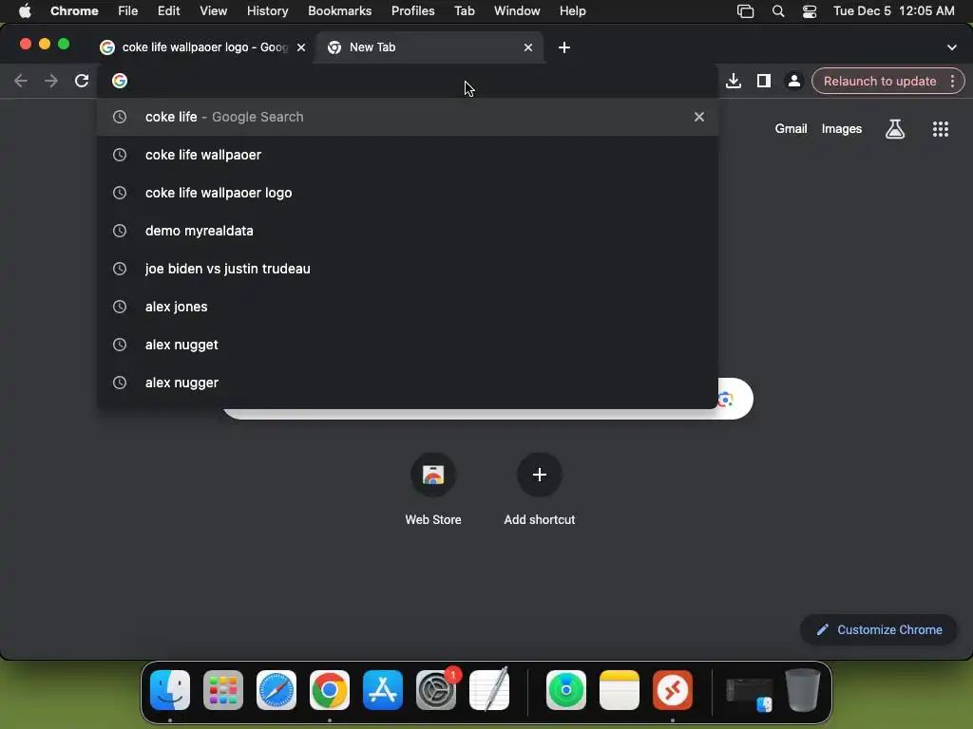Select 'coke life wallpaoer logo' suggestion
The height and width of the screenshot is (729, 973).
408,193
